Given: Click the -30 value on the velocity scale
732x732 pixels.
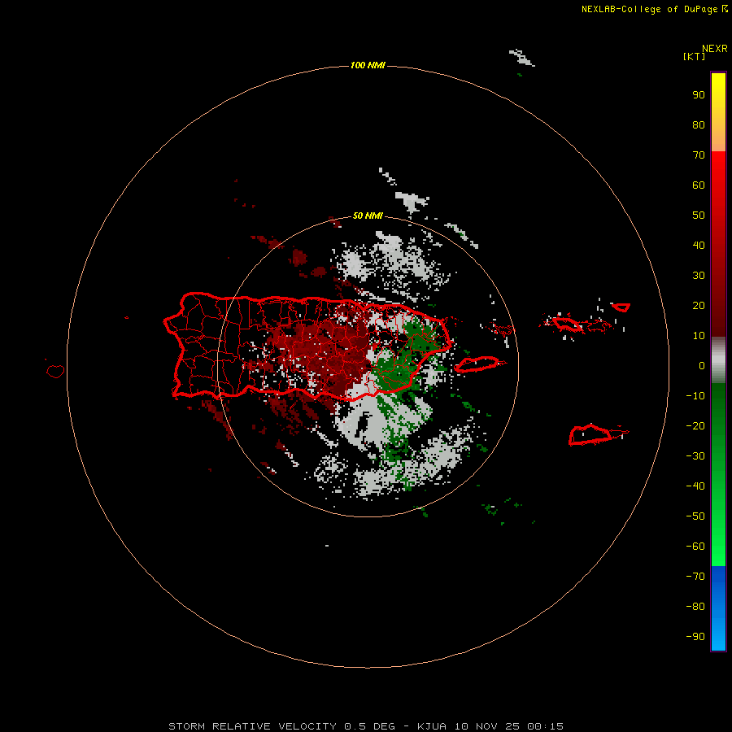Looking at the screenshot, I should tap(695, 456).
